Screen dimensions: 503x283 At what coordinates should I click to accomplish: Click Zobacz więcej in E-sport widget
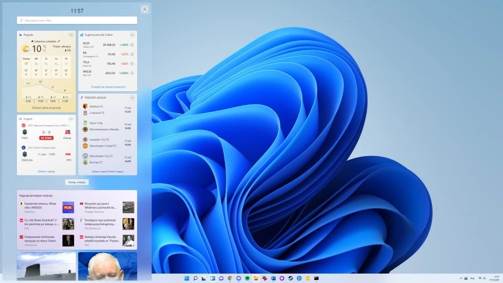coord(46,171)
